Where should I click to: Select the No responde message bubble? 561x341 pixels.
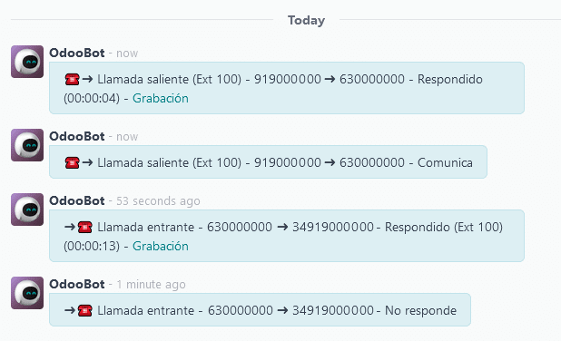pyautogui.click(x=260, y=309)
